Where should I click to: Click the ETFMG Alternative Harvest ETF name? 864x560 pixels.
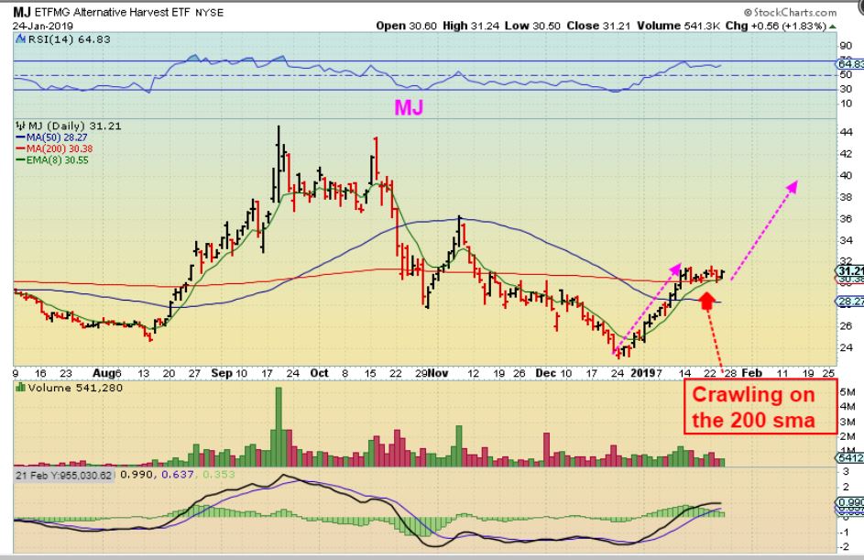113,12
